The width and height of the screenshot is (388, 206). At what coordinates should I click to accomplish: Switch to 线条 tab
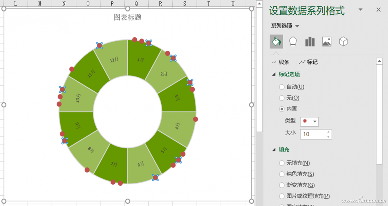(x=280, y=62)
